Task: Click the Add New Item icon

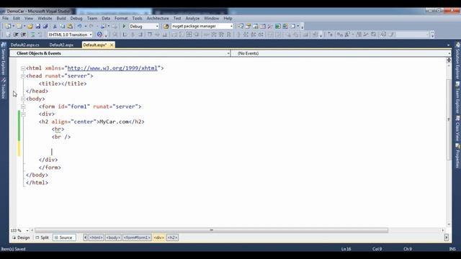Action: (19, 27)
